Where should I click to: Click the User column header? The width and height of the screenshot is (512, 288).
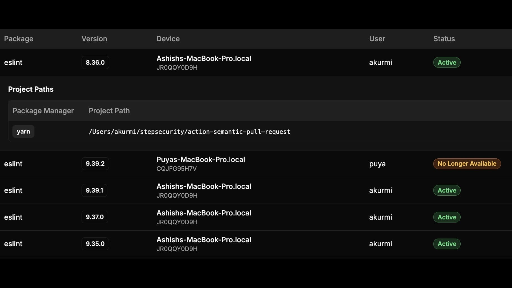377,39
